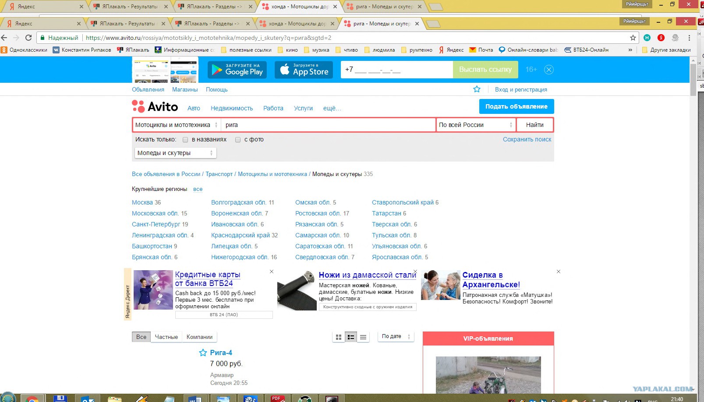Click the Помощь link
Viewport: 704px width, 402px height.
(217, 89)
